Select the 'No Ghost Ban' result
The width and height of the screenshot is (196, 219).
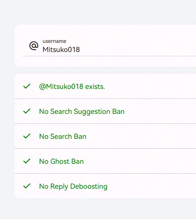tap(105, 161)
